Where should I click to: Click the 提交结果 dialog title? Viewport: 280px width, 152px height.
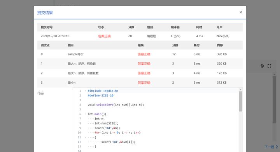click(x=45, y=13)
